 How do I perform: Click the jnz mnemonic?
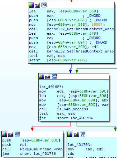pyautogui.click(x=42, y=118)
